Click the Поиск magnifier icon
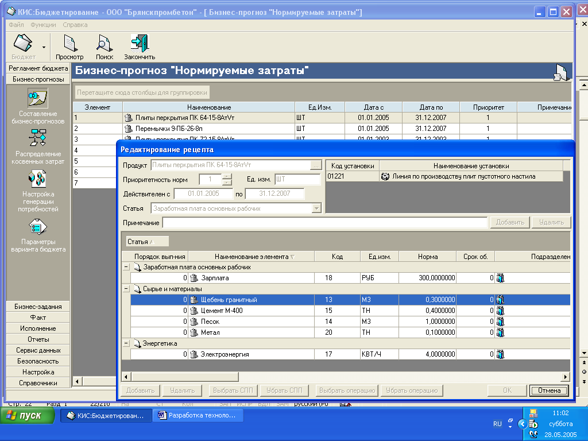 (x=104, y=44)
